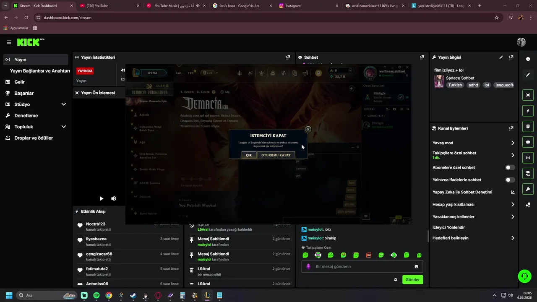Open chat settings gear icon

click(x=396, y=280)
